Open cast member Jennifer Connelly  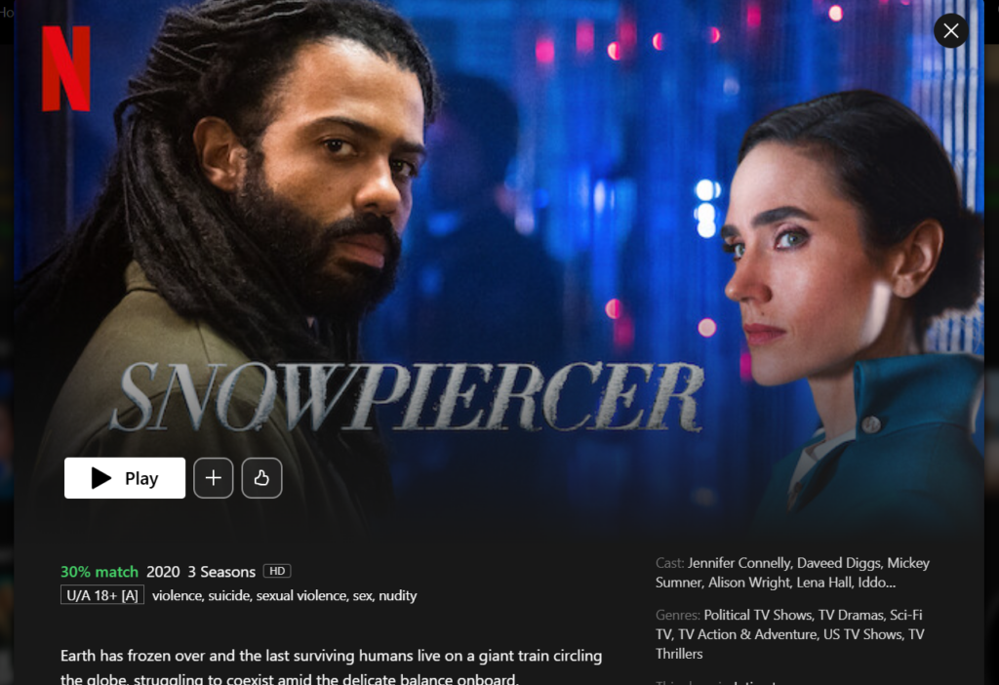(740, 563)
